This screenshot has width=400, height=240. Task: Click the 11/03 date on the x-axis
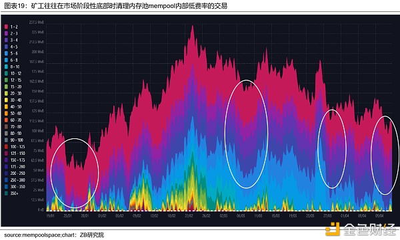coord(258,216)
